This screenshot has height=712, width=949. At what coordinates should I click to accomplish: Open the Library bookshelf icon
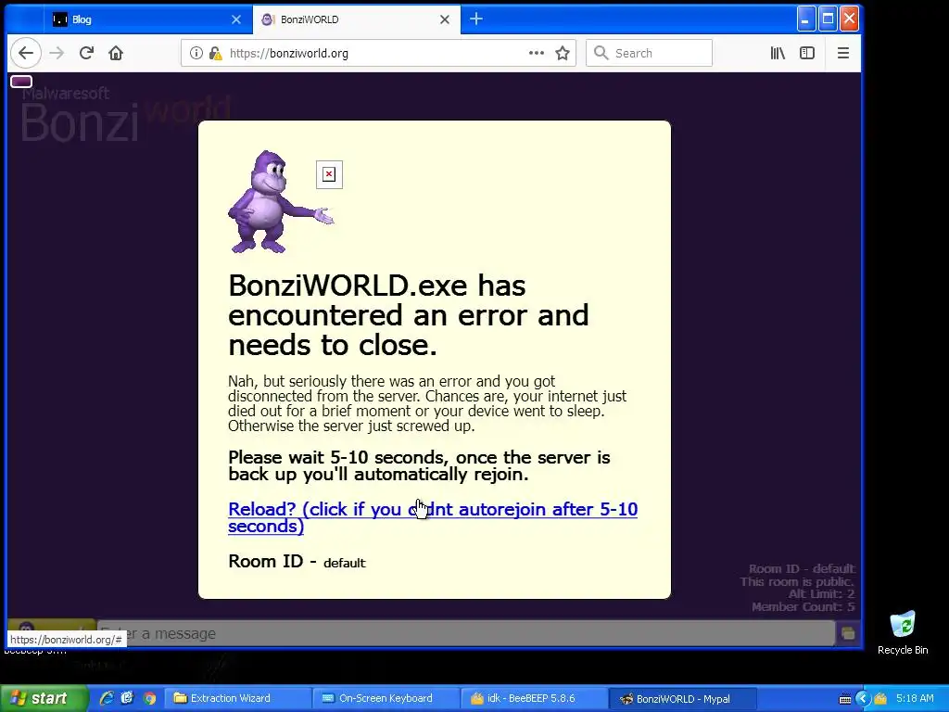point(778,53)
